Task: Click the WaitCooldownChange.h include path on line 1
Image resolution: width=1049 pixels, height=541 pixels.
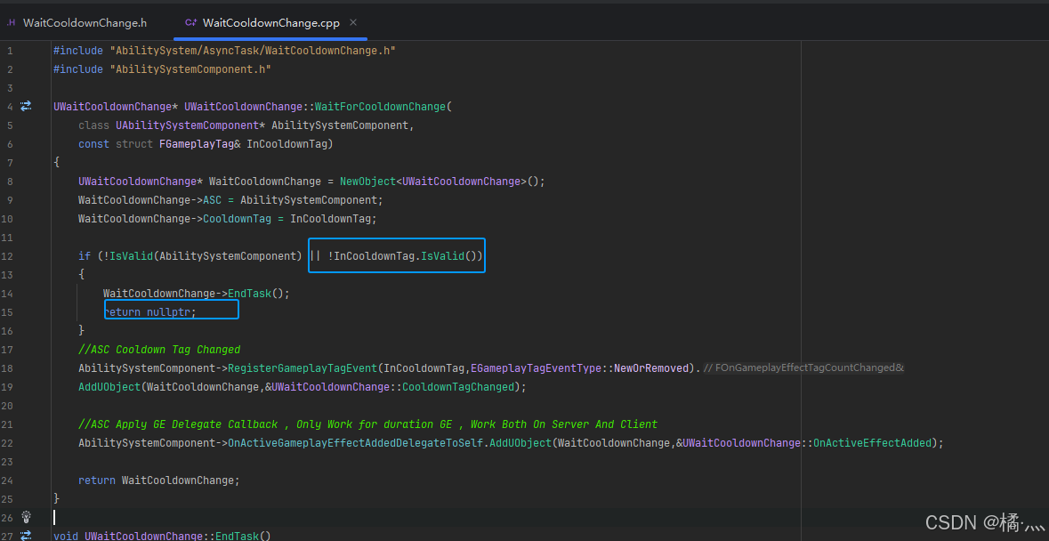Action: tap(253, 50)
